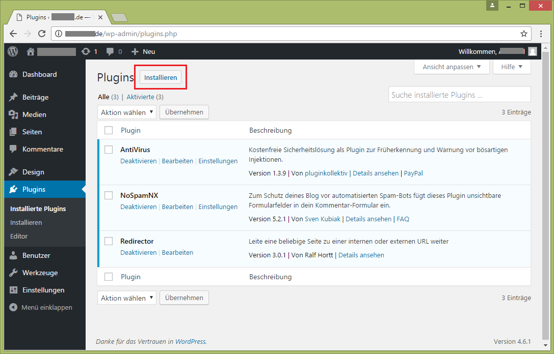Focus the Suche installierte Plugins field
Screen dimensions: 554x354
click(x=459, y=95)
